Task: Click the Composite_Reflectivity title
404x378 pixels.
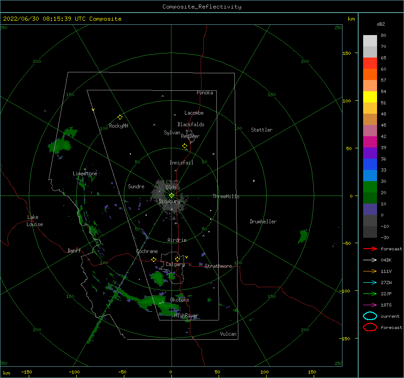Action: 202,7
